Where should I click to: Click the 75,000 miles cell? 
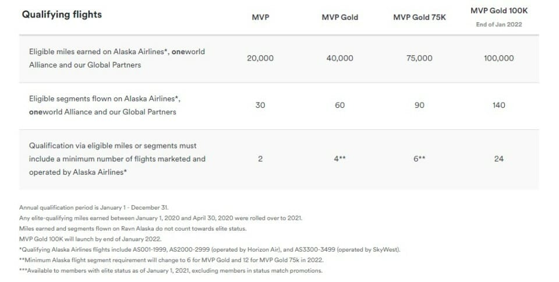click(419, 58)
